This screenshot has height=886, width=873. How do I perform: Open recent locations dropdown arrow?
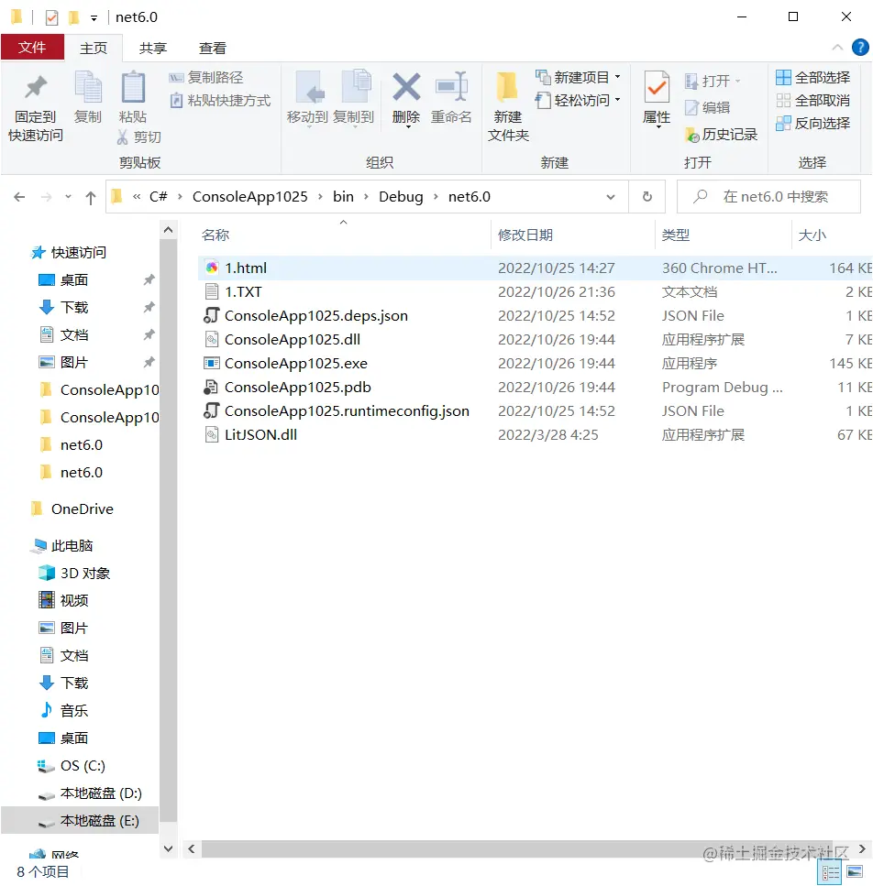68,197
